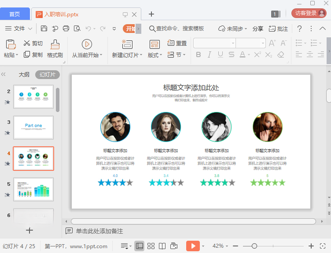The width and height of the screenshot is (331, 253).
Task: Click the fit-to-window icon in status bar
Action: (323, 246)
